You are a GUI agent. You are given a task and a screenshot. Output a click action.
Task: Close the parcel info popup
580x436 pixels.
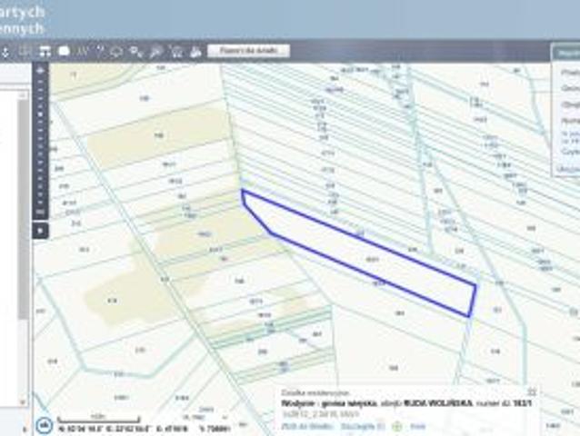(532, 391)
